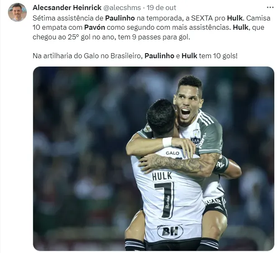
Task: Click bold Paulinho in the first line
Action: click(120, 18)
